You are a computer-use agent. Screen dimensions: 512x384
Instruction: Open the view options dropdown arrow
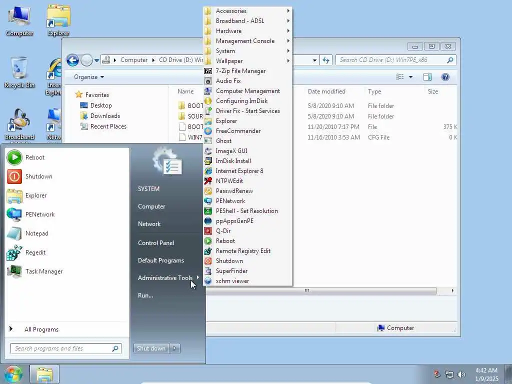411,77
